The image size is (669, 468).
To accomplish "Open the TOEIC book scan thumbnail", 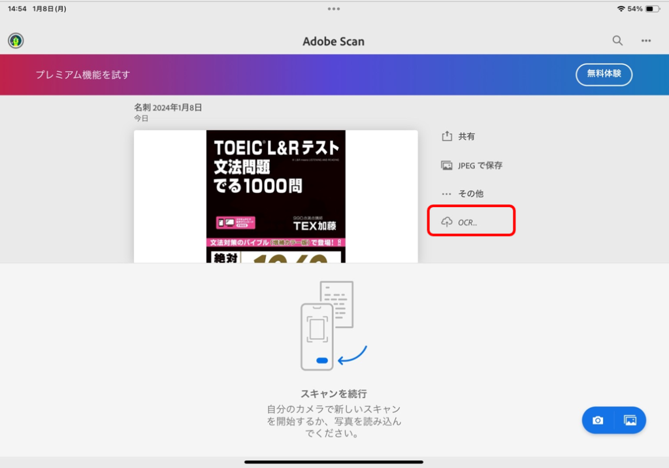I will pos(276,197).
